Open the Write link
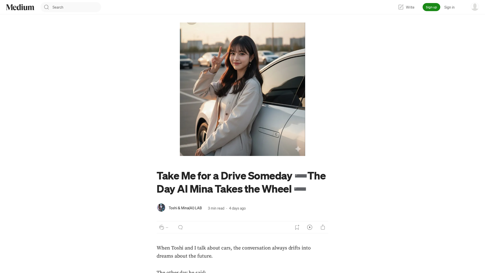Image resolution: width=485 pixels, height=273 pixels. coord(406,7)
